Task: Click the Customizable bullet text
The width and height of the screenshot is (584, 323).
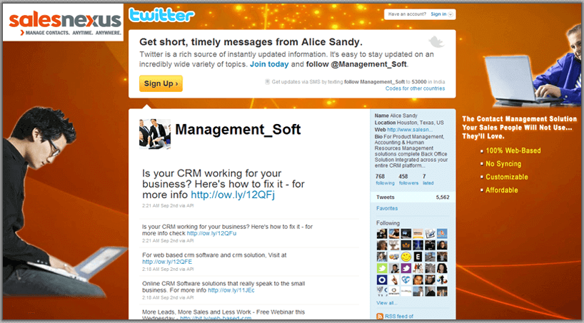Action: click(507, 177)
